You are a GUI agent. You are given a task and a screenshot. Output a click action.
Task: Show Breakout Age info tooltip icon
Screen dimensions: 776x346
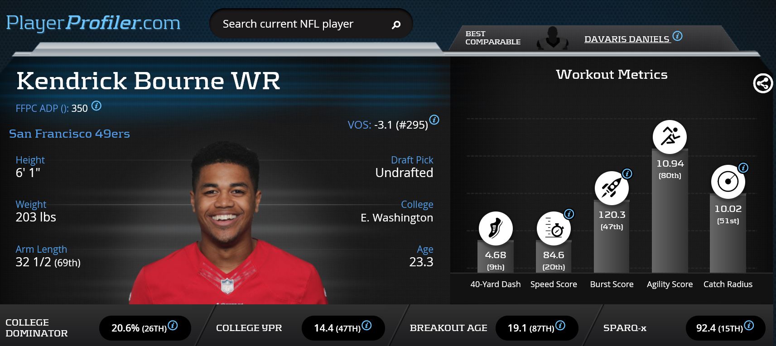click(x=560, y=325)
